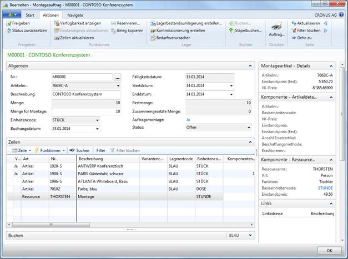Click the greyed Buchen icon
Viewport: 348px width, 259px height.
(231, 23)
